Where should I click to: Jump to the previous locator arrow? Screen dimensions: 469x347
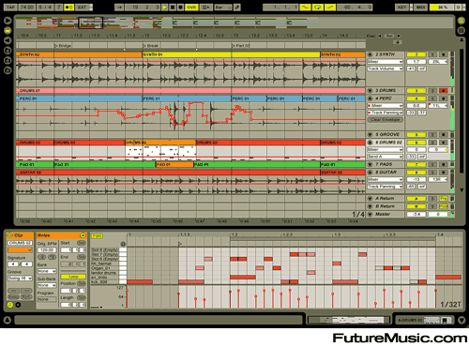pyautogui.click(x=380, y=36)
